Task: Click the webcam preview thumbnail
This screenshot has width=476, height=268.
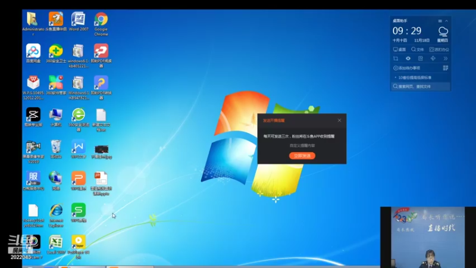Action: point(428,237)
